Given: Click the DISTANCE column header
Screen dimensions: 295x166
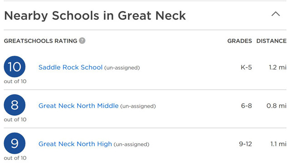Looking at the screenshot, I should click(271, 41).
